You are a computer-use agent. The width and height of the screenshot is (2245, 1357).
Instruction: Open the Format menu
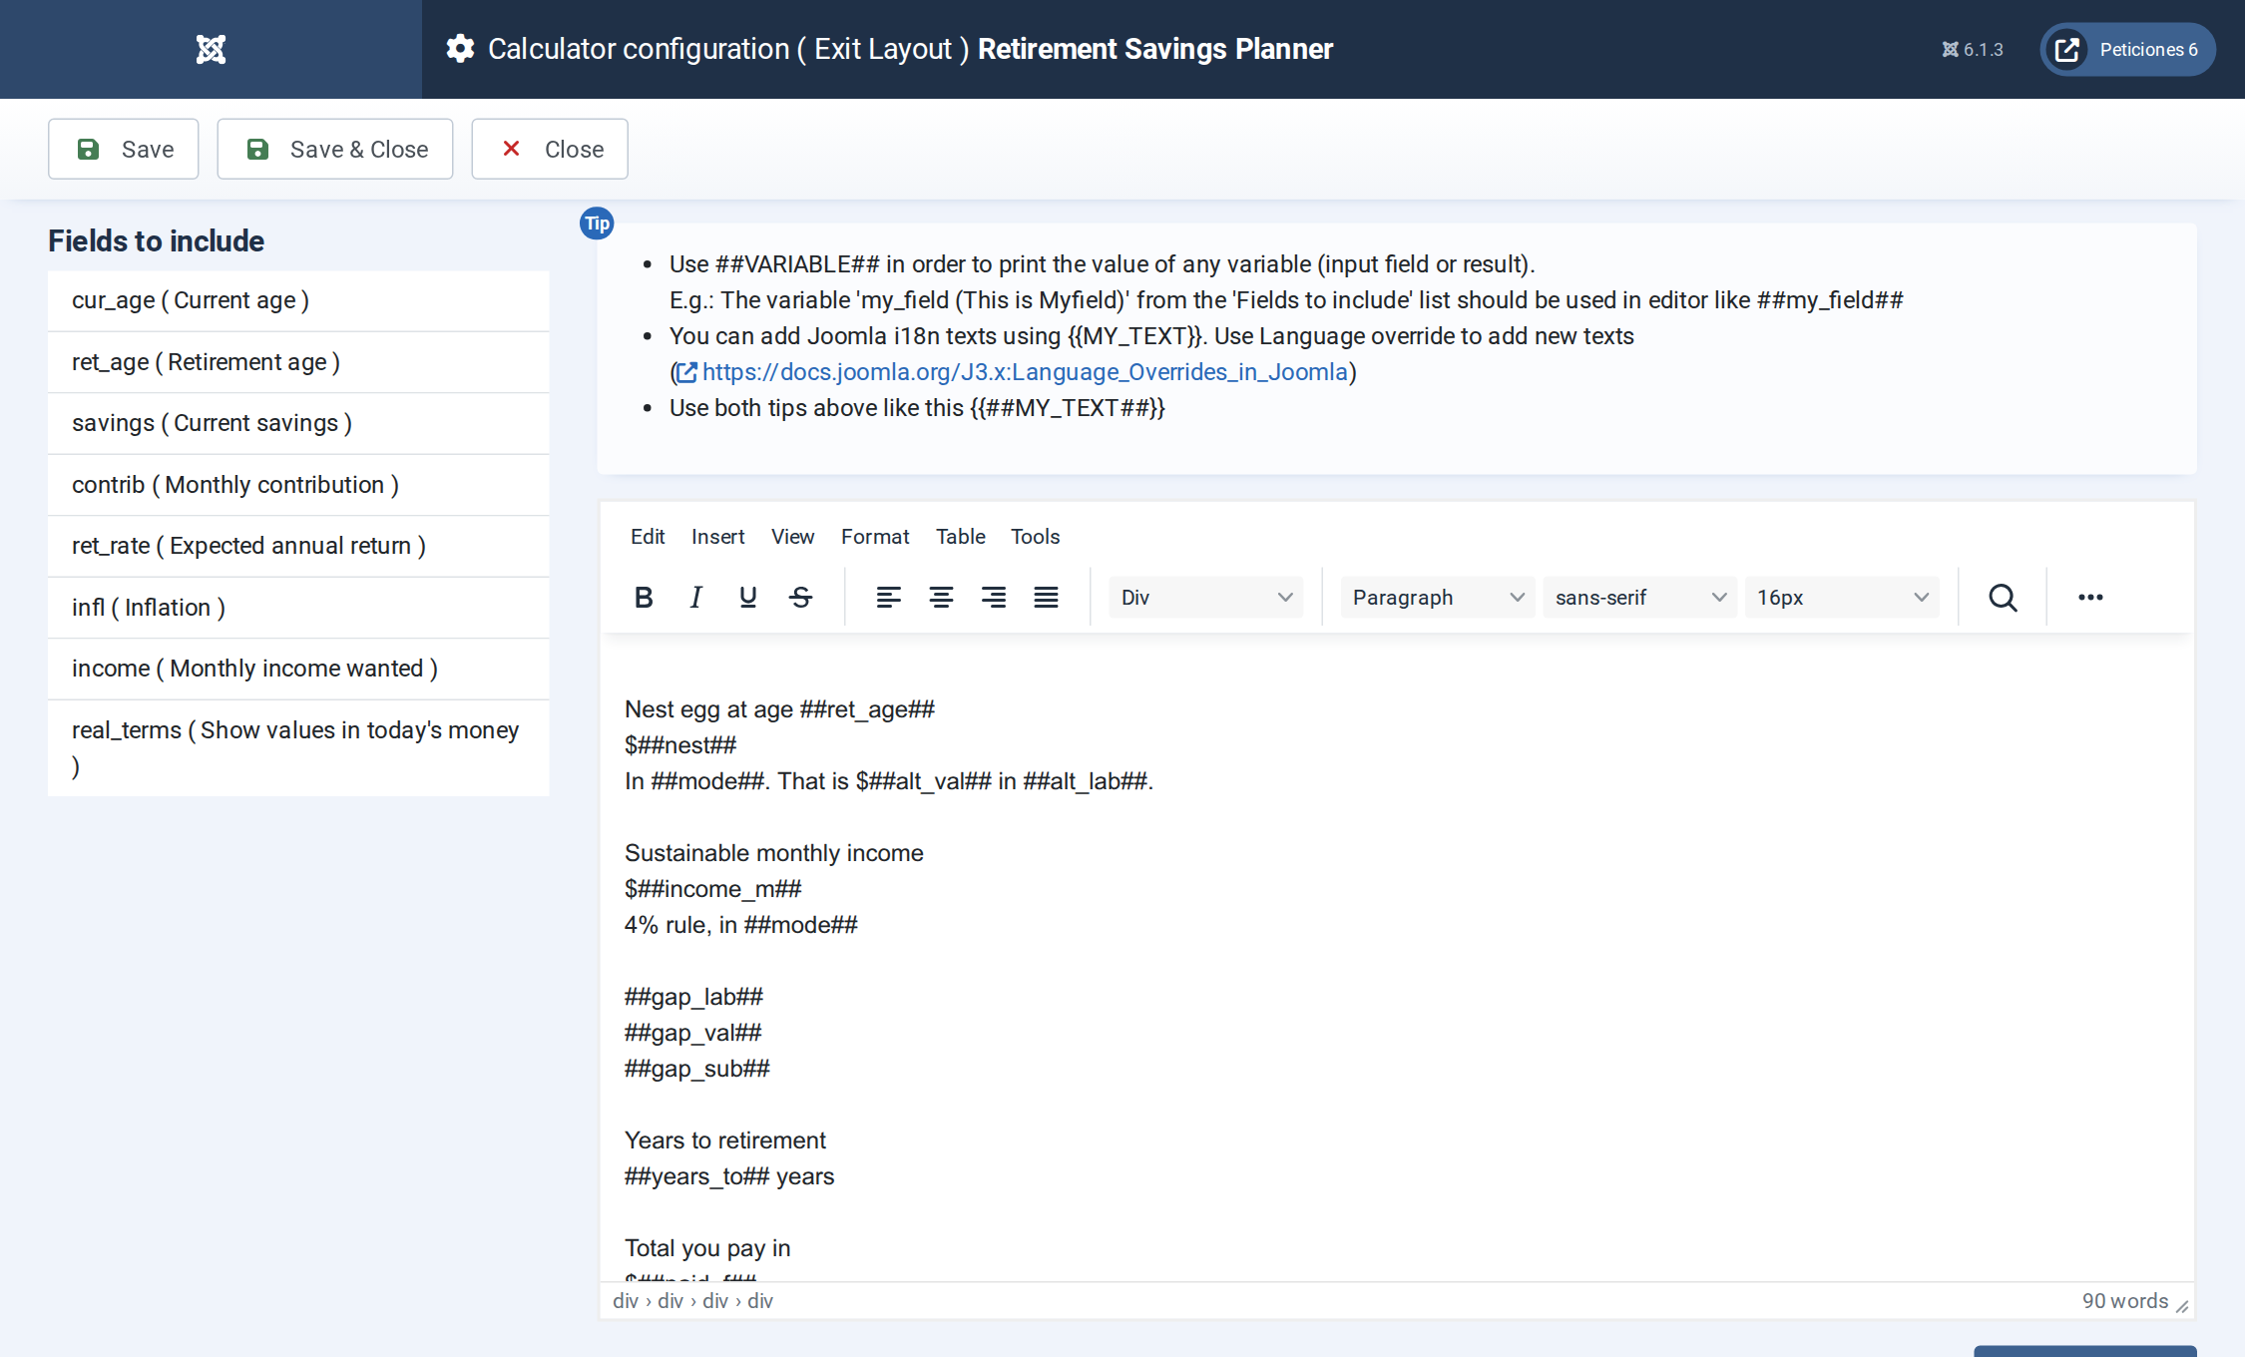(875, 537)
